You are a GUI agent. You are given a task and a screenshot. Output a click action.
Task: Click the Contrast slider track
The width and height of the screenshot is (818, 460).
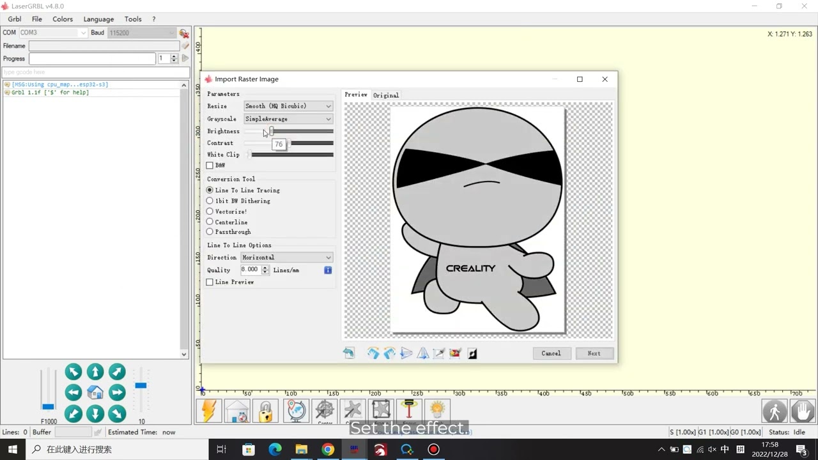(289, 143)
